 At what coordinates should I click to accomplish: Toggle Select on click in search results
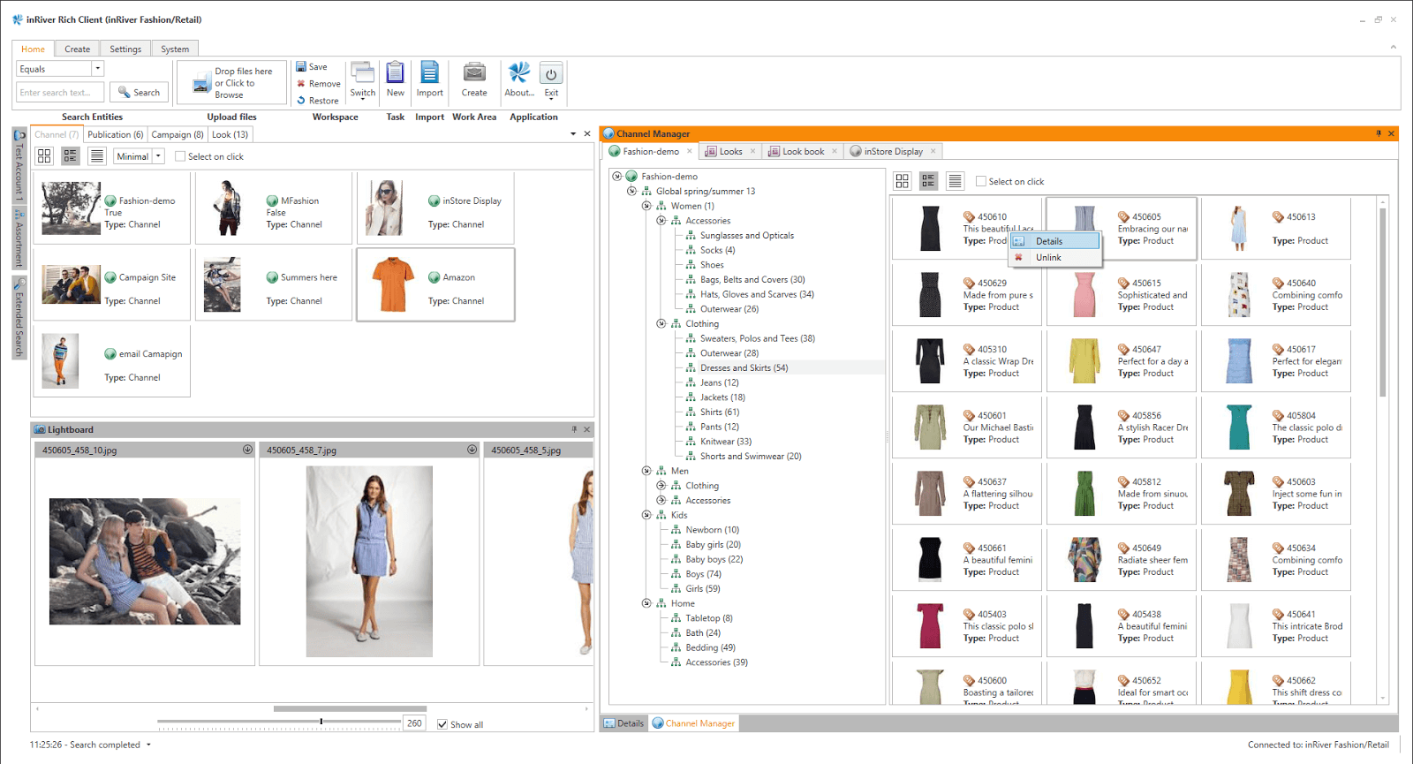180,156
